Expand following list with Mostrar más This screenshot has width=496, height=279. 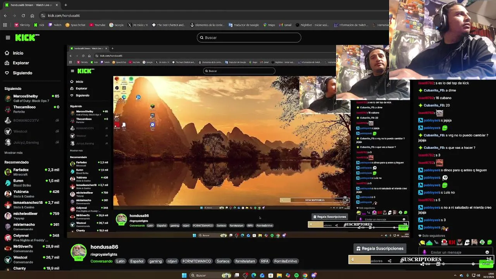(x=14, y=153)
